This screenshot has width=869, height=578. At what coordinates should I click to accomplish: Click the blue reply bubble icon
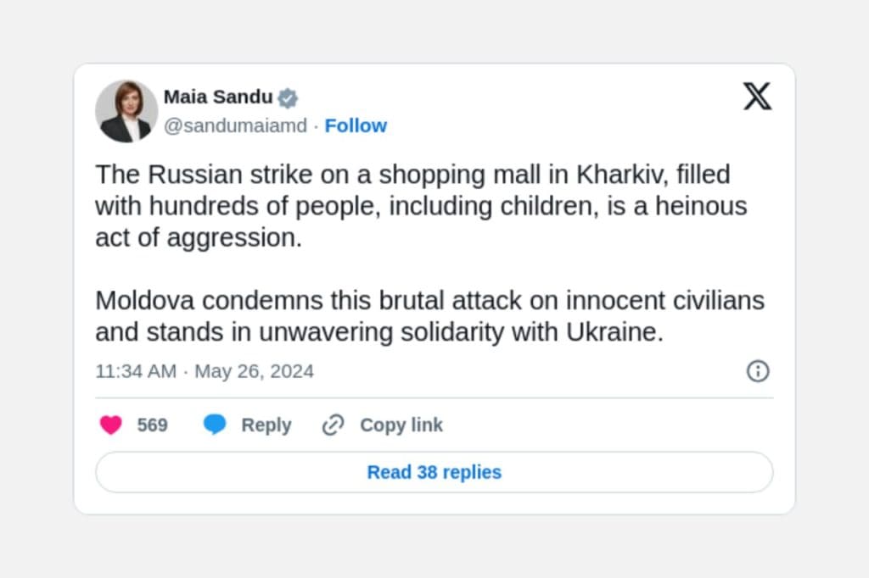coord(215,425)
